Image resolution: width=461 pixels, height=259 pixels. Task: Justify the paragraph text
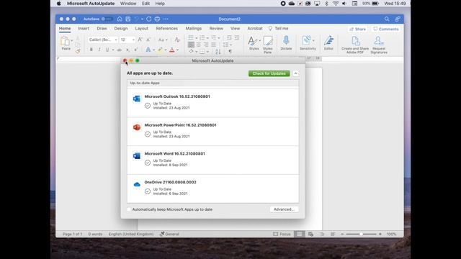[x=214, y=45]
